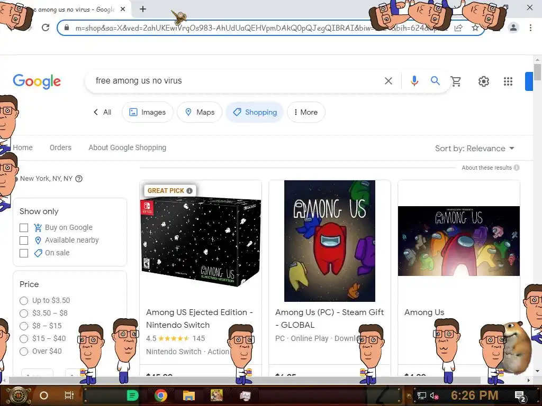Choose the $8 – $15 price range
Screen dimensions: 542x406
point(24,326)
